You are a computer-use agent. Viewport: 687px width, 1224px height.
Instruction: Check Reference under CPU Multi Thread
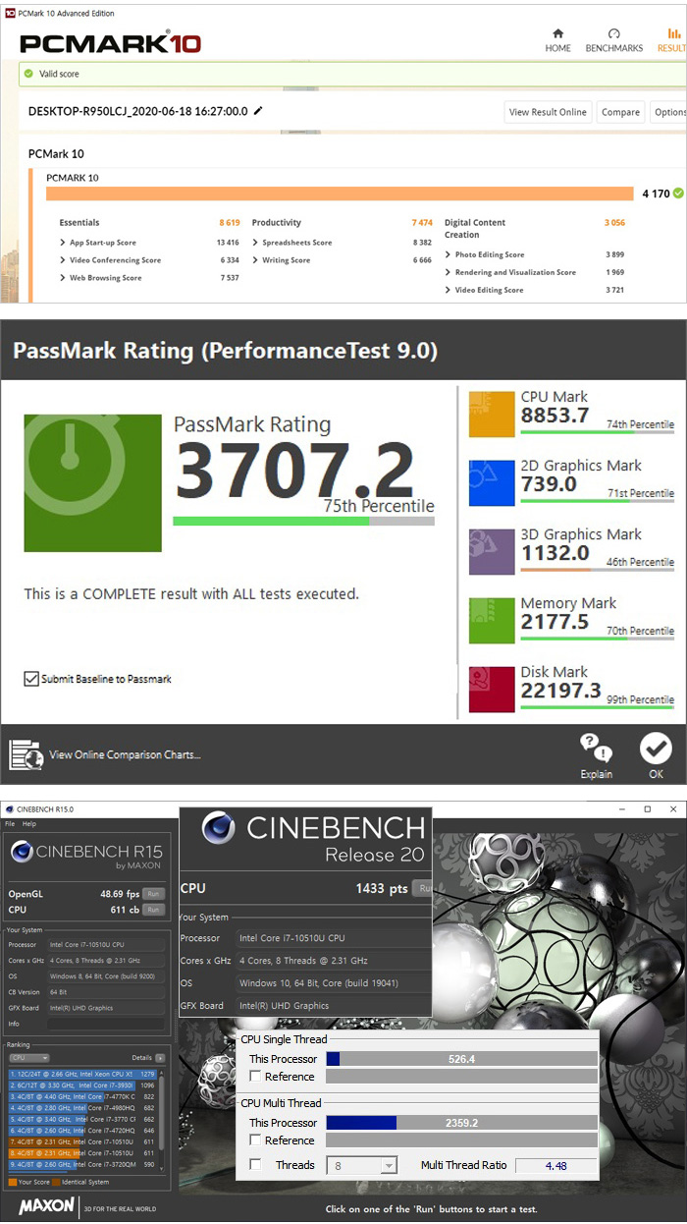point(255,1141)
